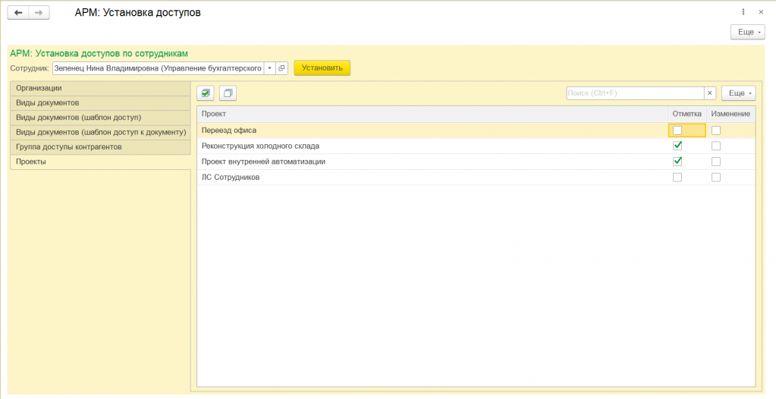Switch to the Организации tab
776x399 pixels.
click(100, 88)
